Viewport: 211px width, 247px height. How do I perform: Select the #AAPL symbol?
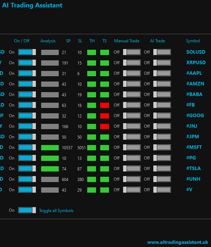coord(194,73)
